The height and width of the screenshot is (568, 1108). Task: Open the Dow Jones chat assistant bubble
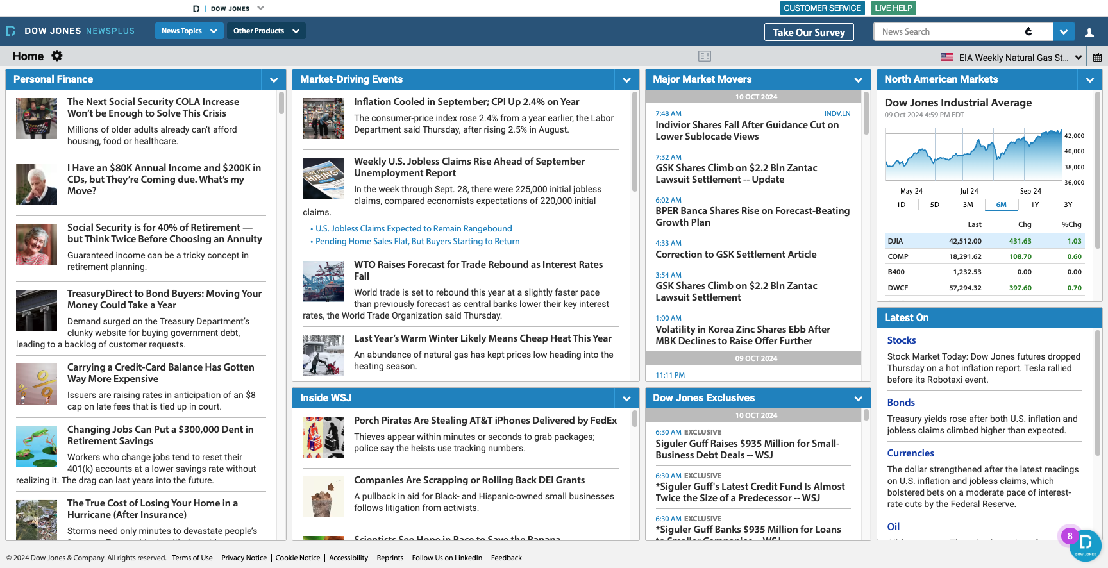pos(1086,546)
